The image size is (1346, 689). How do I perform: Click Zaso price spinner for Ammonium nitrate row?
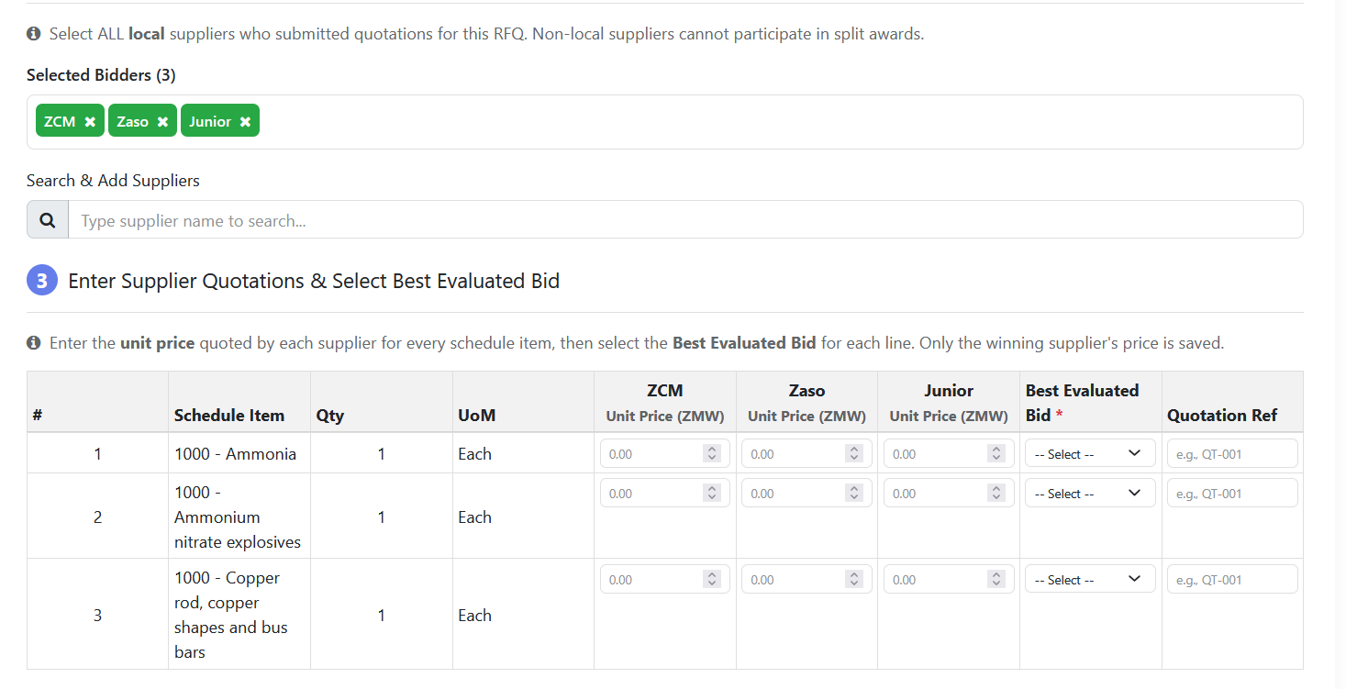(854, 494)
